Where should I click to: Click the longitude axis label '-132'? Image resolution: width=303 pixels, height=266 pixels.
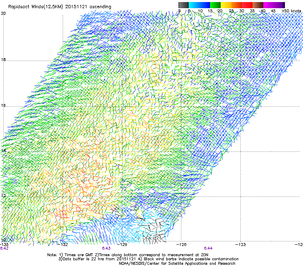[63, 245]
